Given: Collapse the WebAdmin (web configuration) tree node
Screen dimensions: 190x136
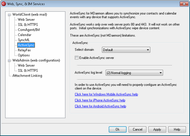Looking at the screenshot, I should click(9, 61).
